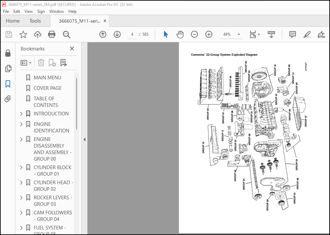Open CAM FOLLOWERS - GROUP 04 bookmark
Viewport: 330px width, 235px height.
53,216
